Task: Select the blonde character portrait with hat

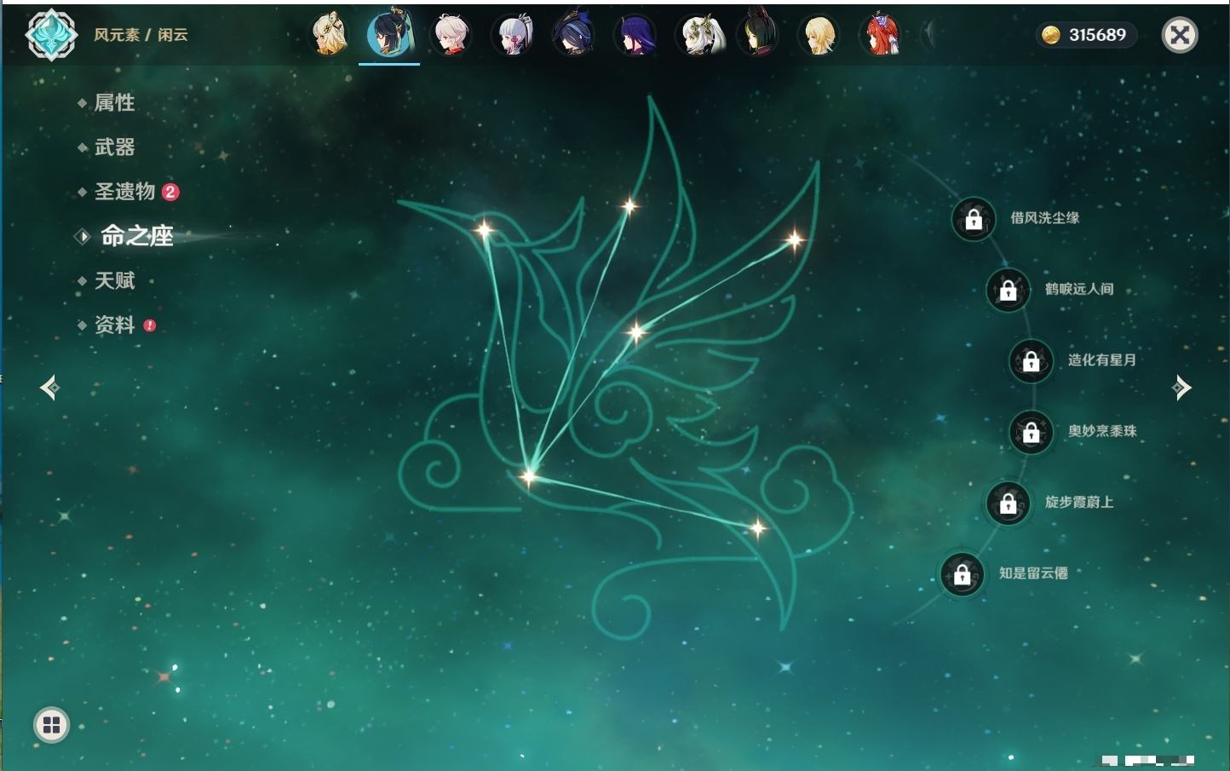Action: pos(329,35)
